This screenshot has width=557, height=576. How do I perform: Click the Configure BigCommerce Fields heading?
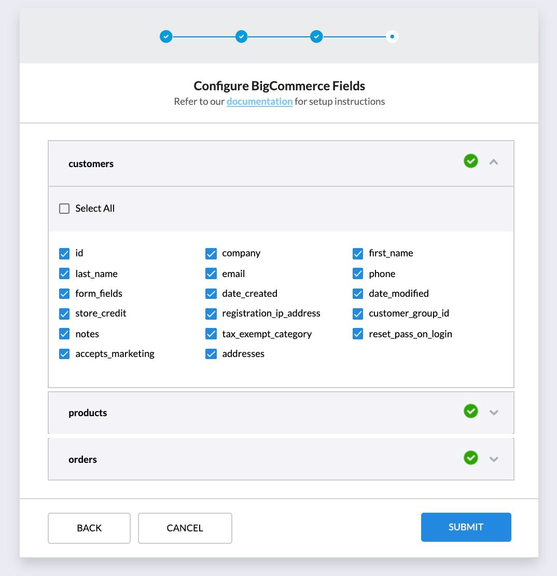coord(280,86)
